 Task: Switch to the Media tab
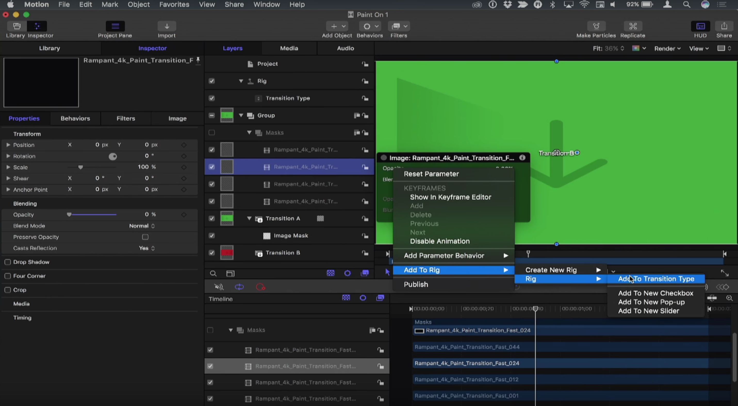289,48
